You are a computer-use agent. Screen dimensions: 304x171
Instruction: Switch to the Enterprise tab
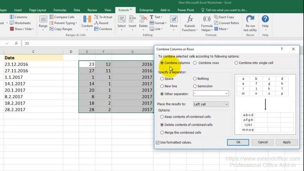pos(146,10)
